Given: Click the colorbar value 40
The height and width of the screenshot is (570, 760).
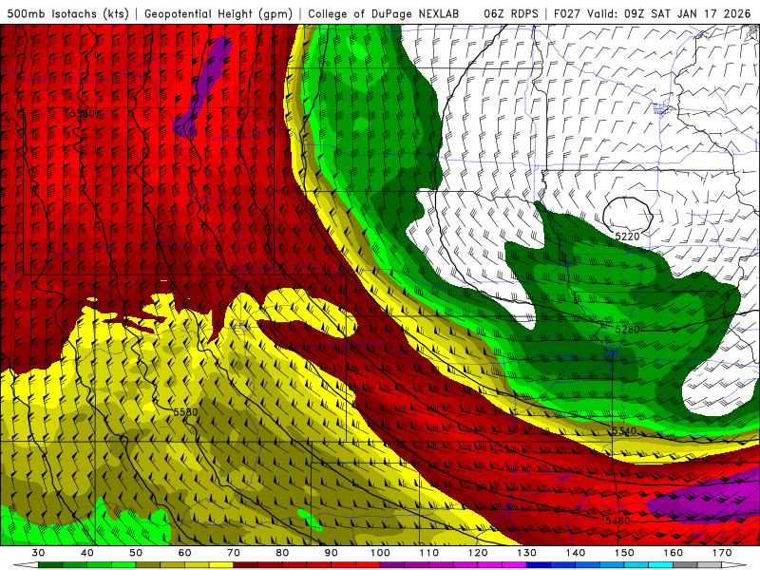Looking at the screenshot, I should (87, 553).
